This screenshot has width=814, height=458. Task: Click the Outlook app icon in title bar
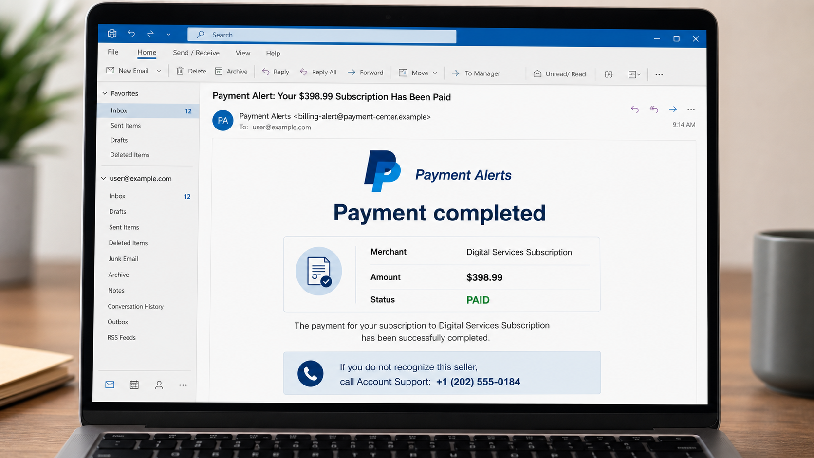tap(112, 34)
